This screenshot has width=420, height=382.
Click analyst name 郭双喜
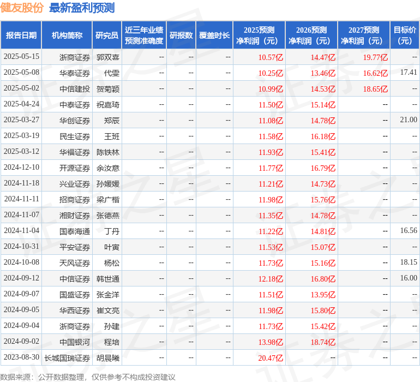107,57
